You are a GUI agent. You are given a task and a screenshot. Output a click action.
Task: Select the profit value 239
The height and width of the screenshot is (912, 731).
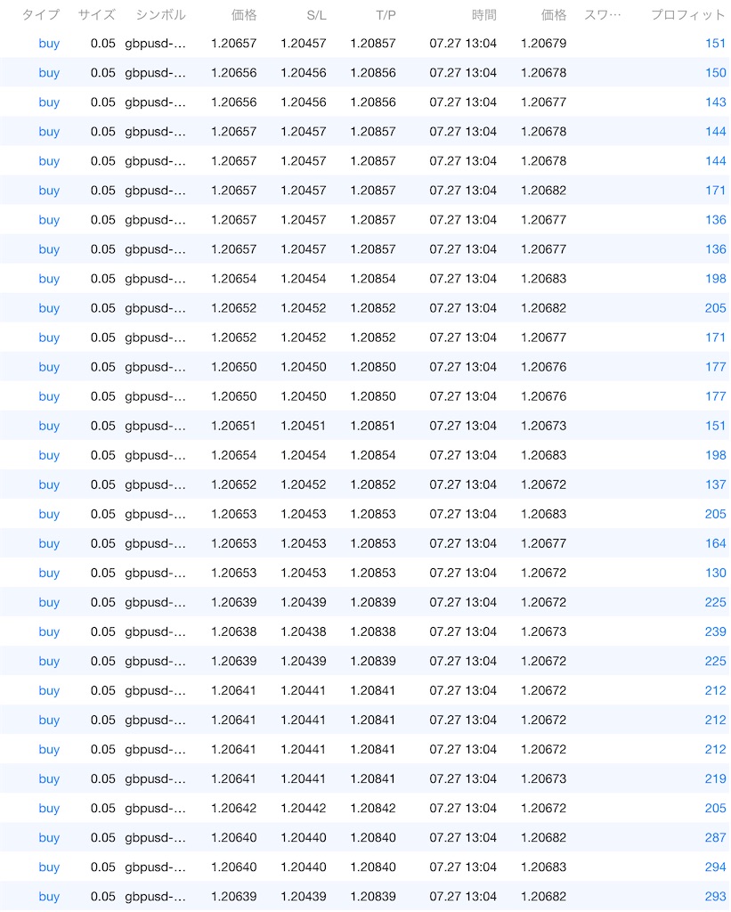(x=715, y=631)
